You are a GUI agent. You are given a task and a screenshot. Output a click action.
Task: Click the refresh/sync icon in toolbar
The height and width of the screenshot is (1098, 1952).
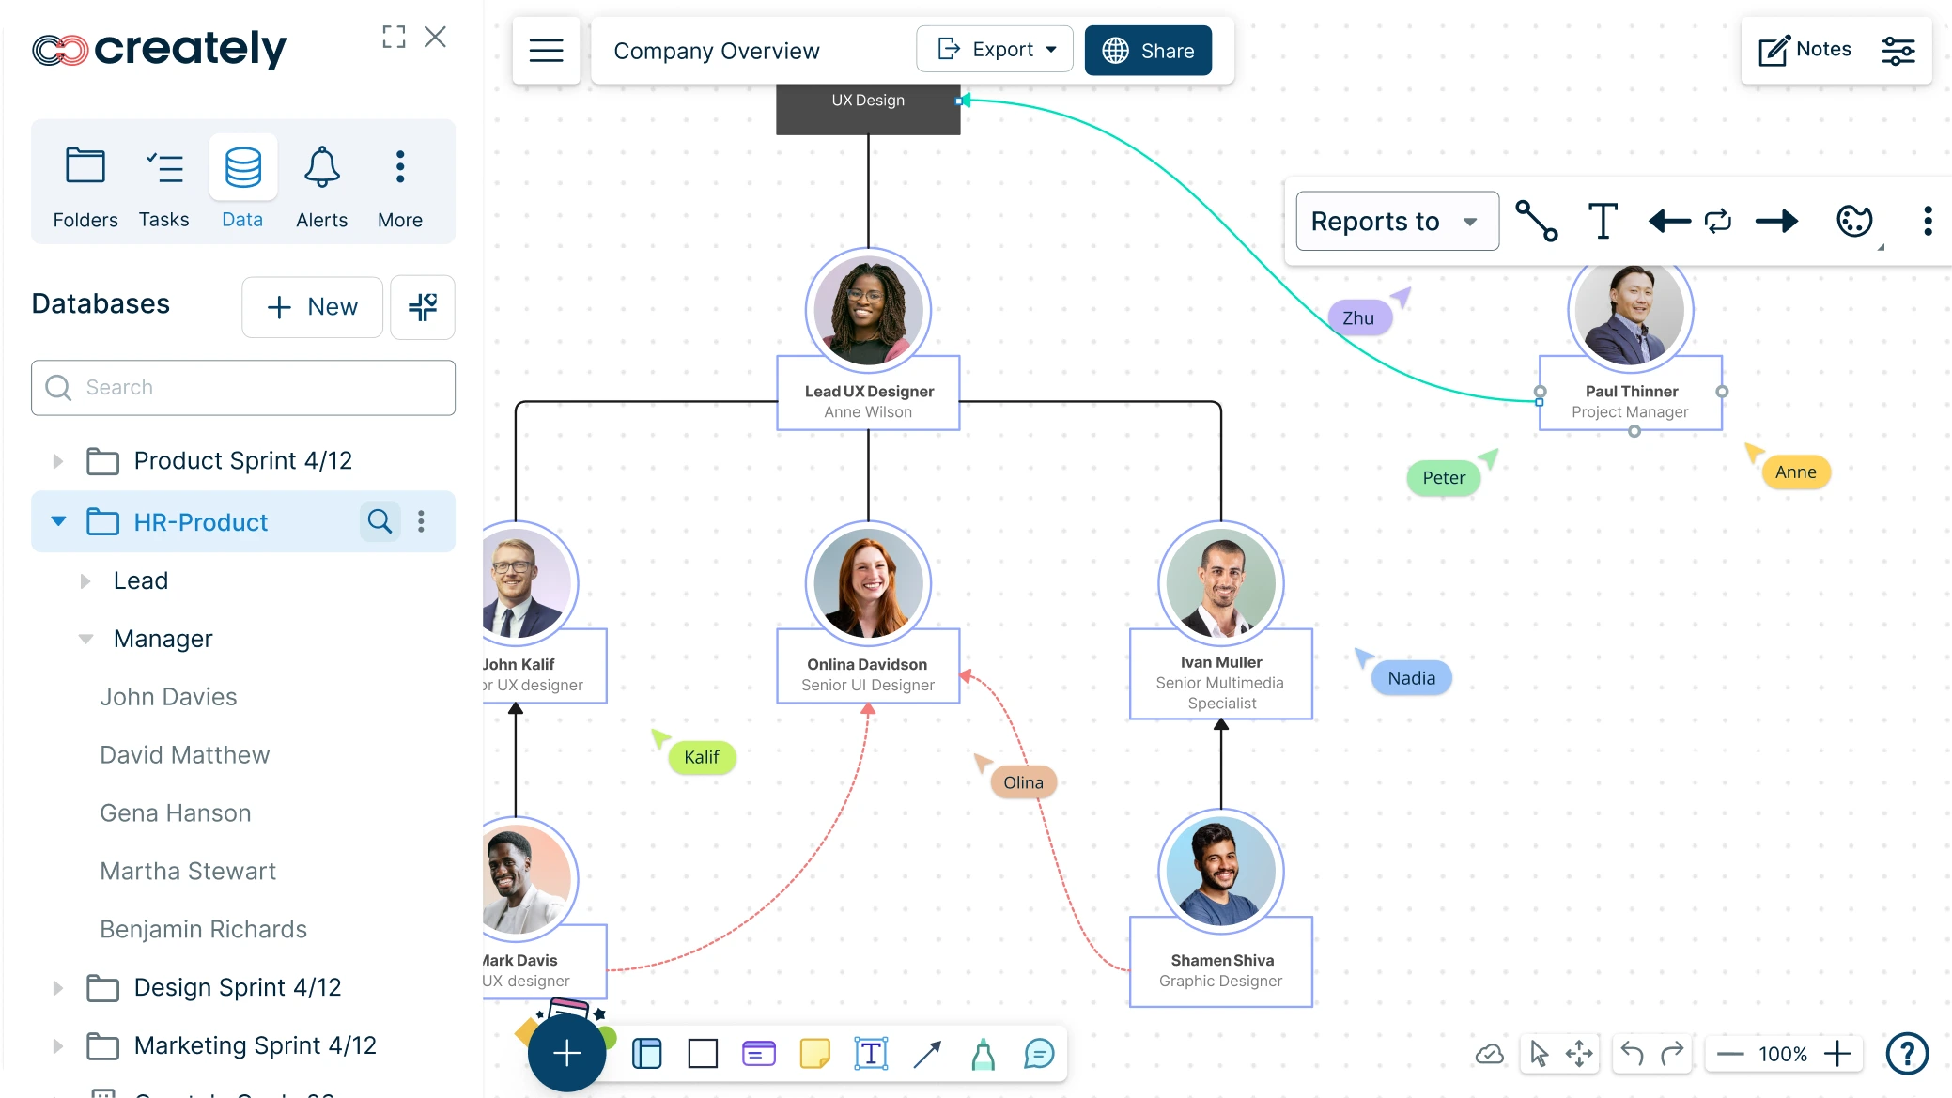point(1717,220)
